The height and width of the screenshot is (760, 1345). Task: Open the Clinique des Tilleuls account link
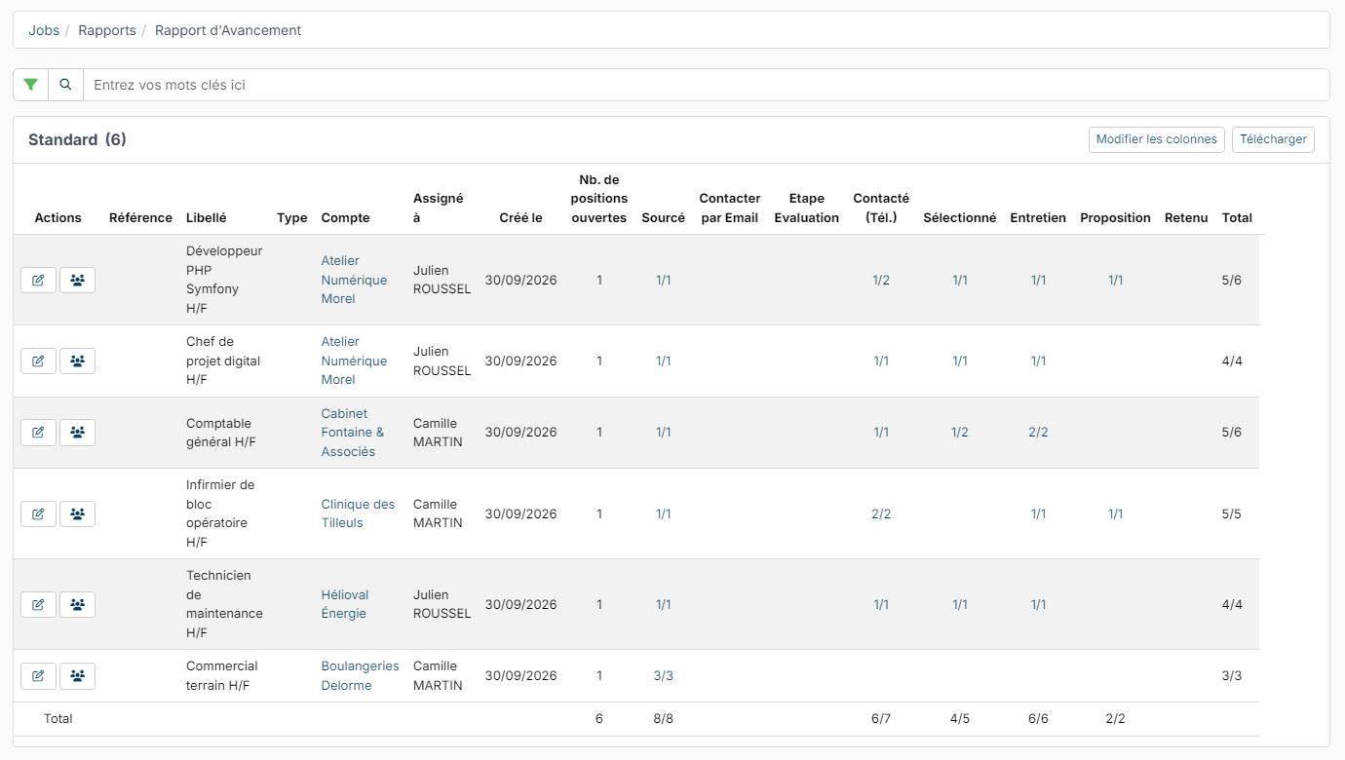(x=358, y=513)
